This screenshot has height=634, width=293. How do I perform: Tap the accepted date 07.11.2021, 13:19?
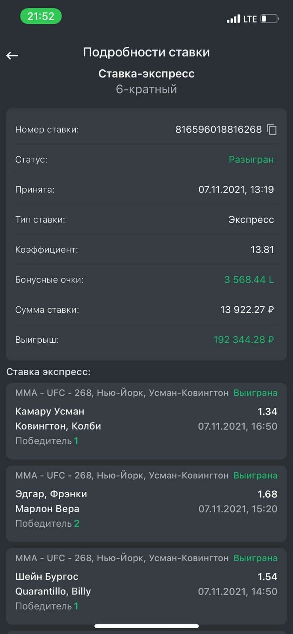click(236, 189)
